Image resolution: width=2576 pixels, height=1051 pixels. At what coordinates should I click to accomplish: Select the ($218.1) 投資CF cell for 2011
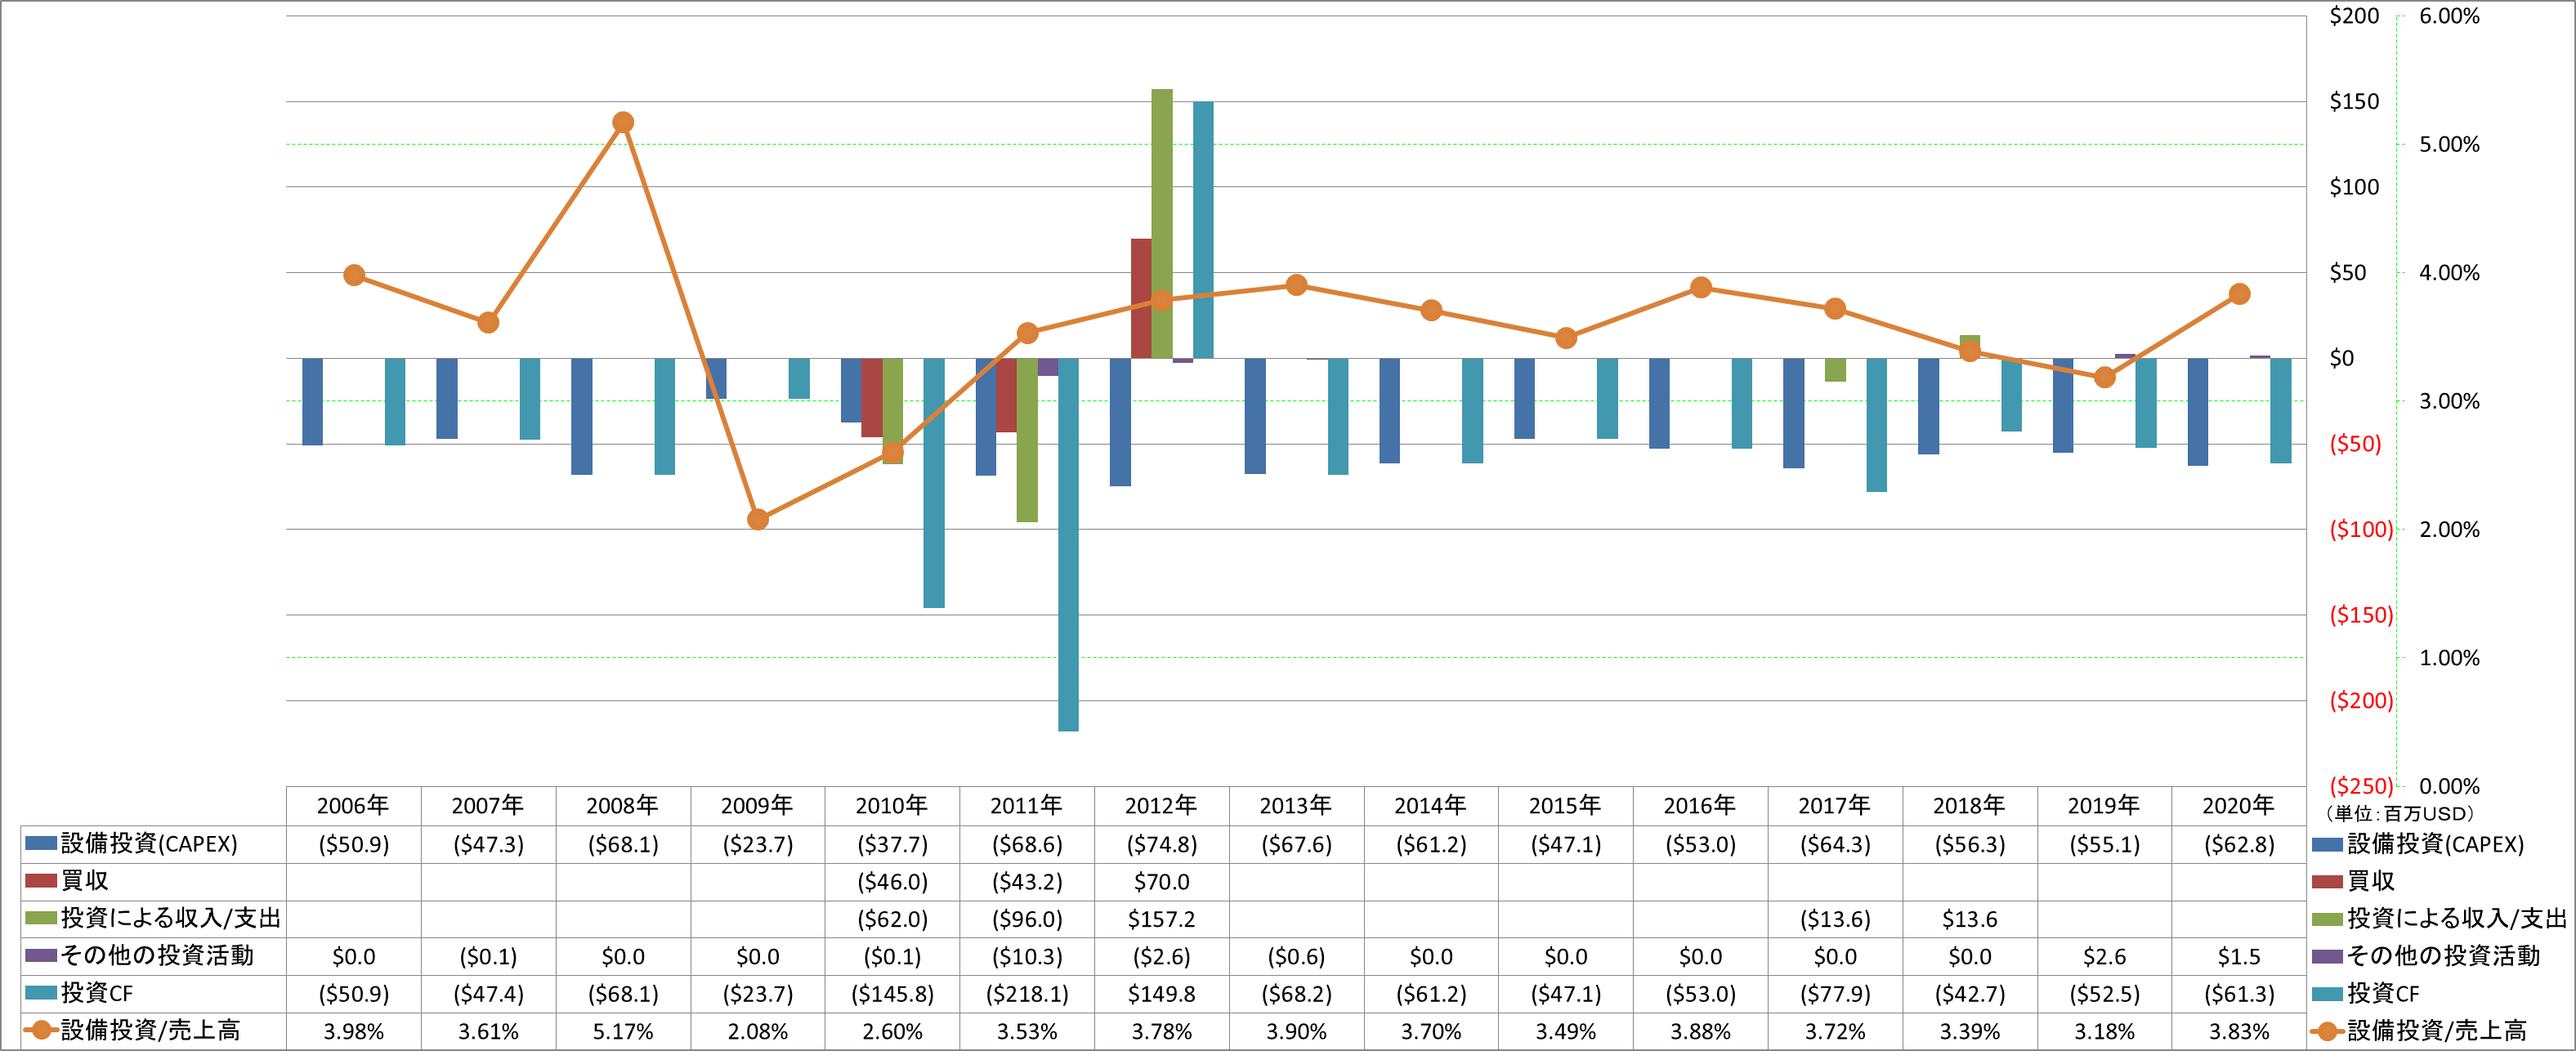(x=1027, y=994)
